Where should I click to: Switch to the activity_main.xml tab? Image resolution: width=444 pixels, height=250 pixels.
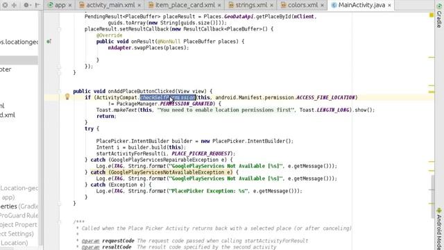pos(110,5)
